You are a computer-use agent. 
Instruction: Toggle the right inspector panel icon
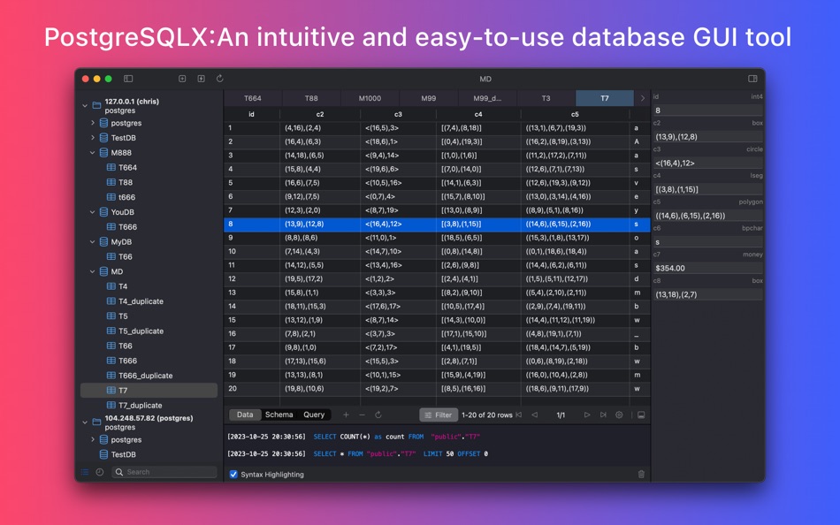(752, 79)
